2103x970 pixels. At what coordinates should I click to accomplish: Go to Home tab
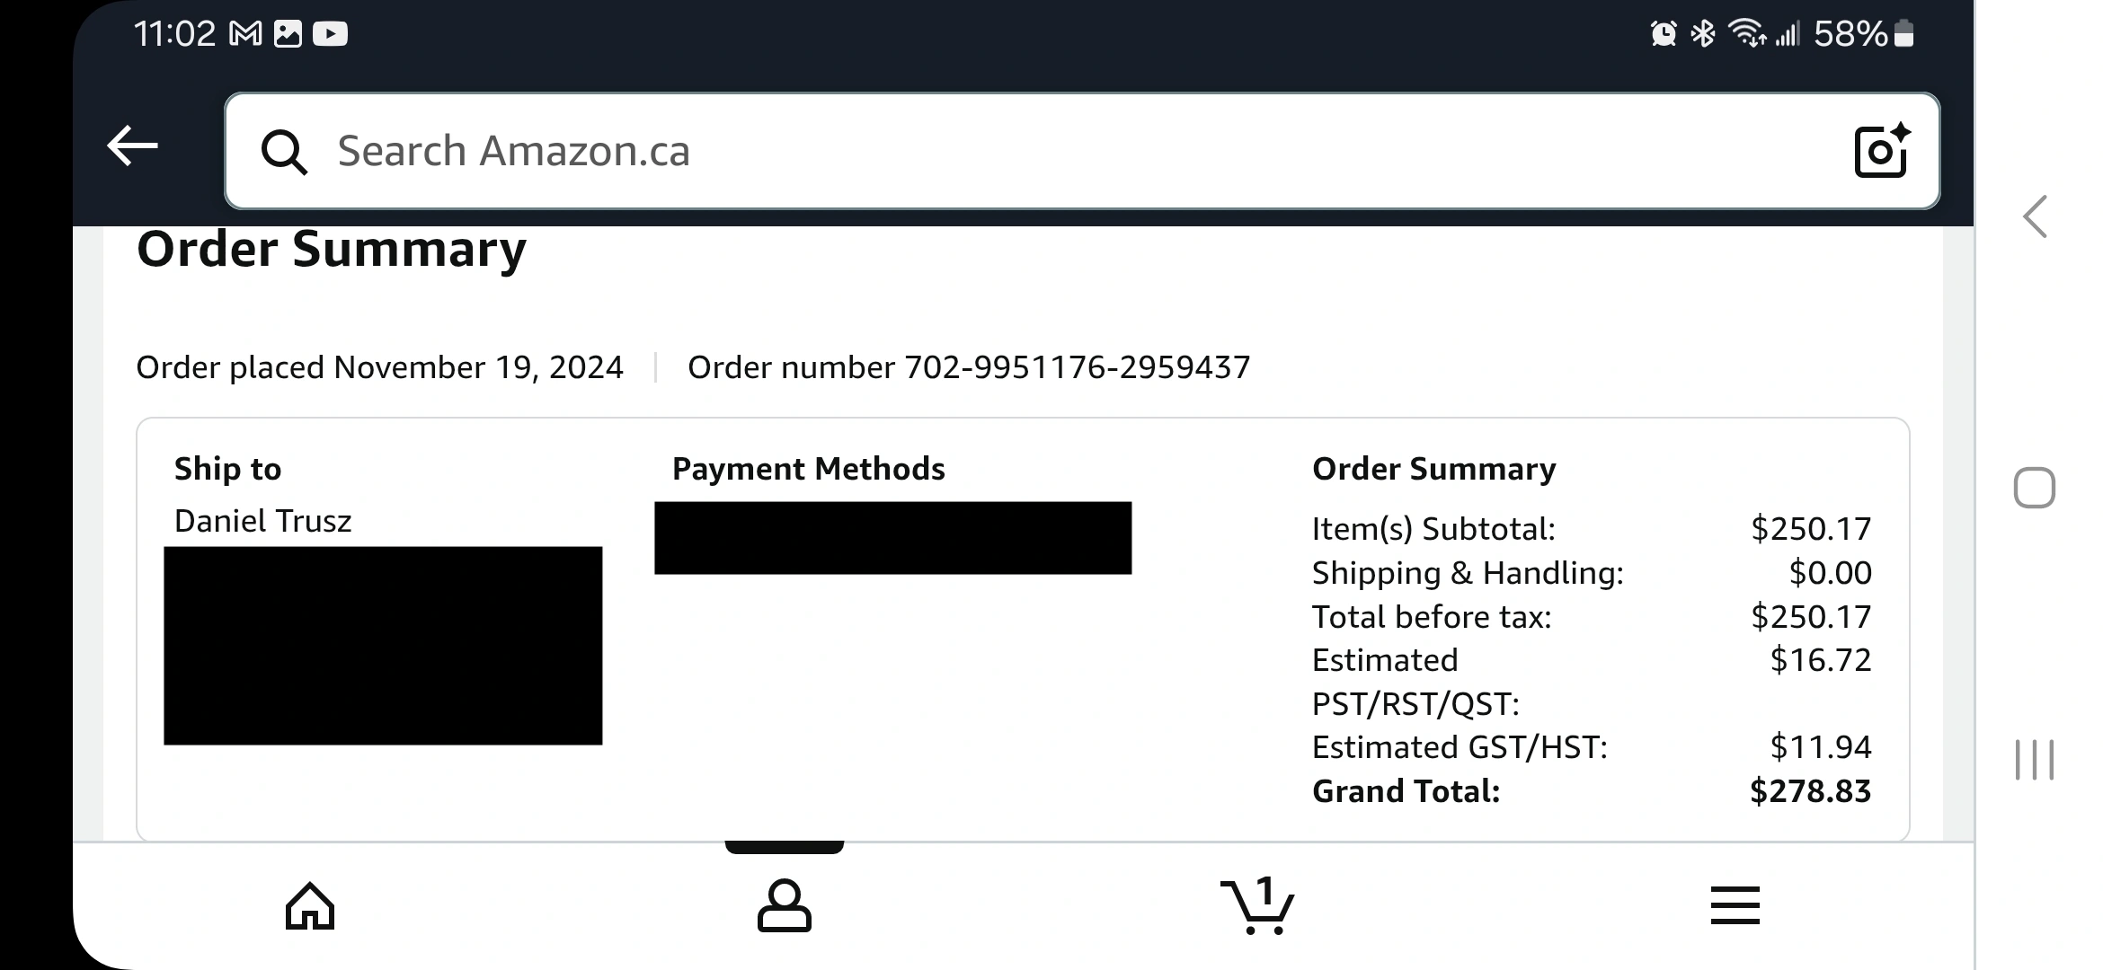click(x=310, y=905)
